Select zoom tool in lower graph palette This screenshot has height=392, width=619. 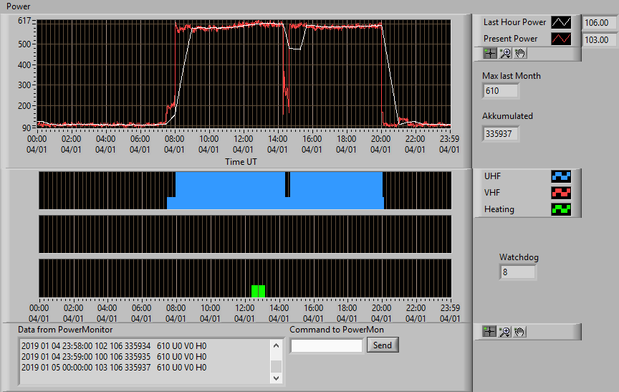pos(504,332)
